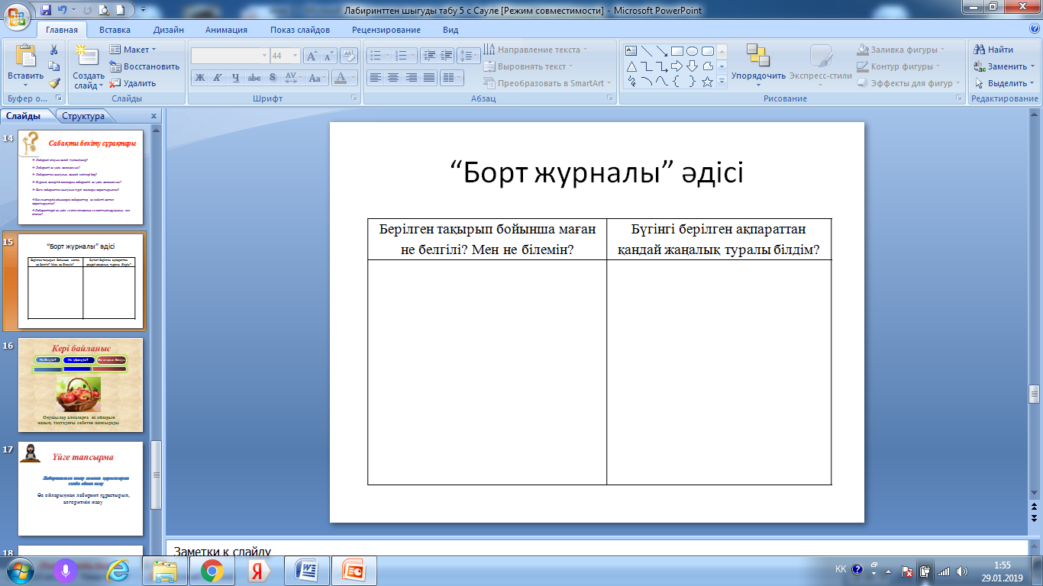This screenshot has width=1043, height=586.
Task: Expand the shapes gallery with More arrow
Action: pyautogui.click(x=722, y=82)
